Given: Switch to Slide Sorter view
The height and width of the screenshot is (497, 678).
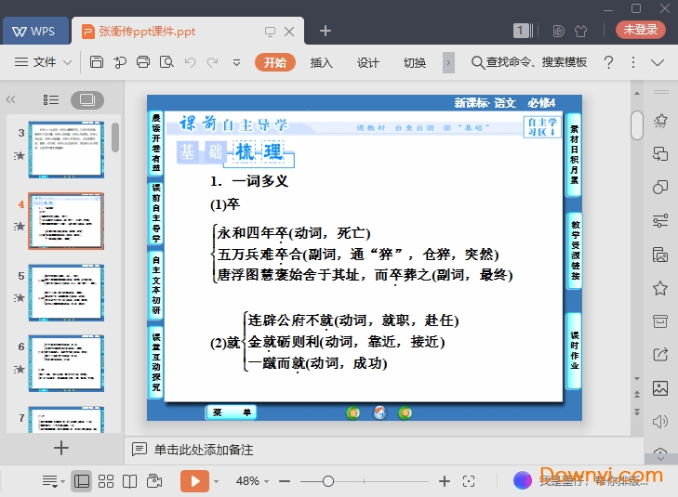Looking at the screenshot, I should [x=106, y=481].
